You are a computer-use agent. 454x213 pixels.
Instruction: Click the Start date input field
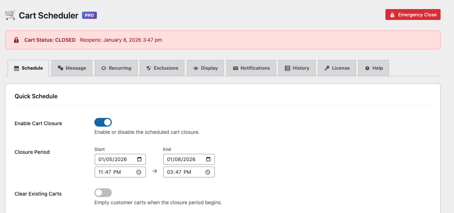(114, 159)
